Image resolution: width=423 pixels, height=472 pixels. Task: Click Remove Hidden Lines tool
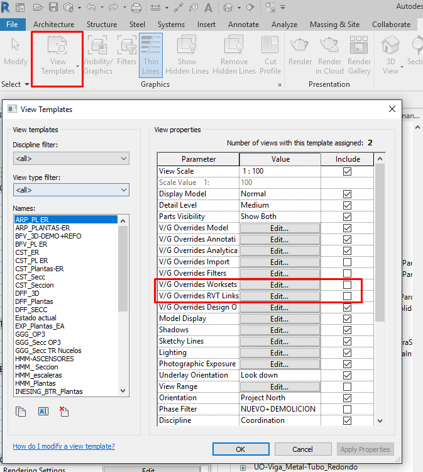tap(234, 55)
